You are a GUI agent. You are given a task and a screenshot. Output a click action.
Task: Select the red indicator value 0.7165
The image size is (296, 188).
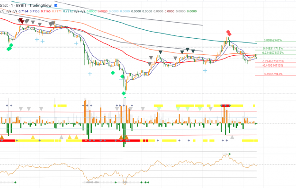click(x=45, y=11)
